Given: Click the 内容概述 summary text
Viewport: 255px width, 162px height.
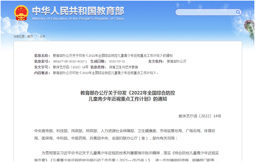Looking at the screenshot, I should (x=105, y=73).
